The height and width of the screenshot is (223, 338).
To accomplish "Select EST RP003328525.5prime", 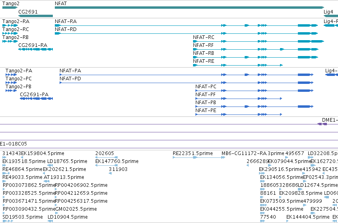I will pyautogui.click(x=29, y=193).
